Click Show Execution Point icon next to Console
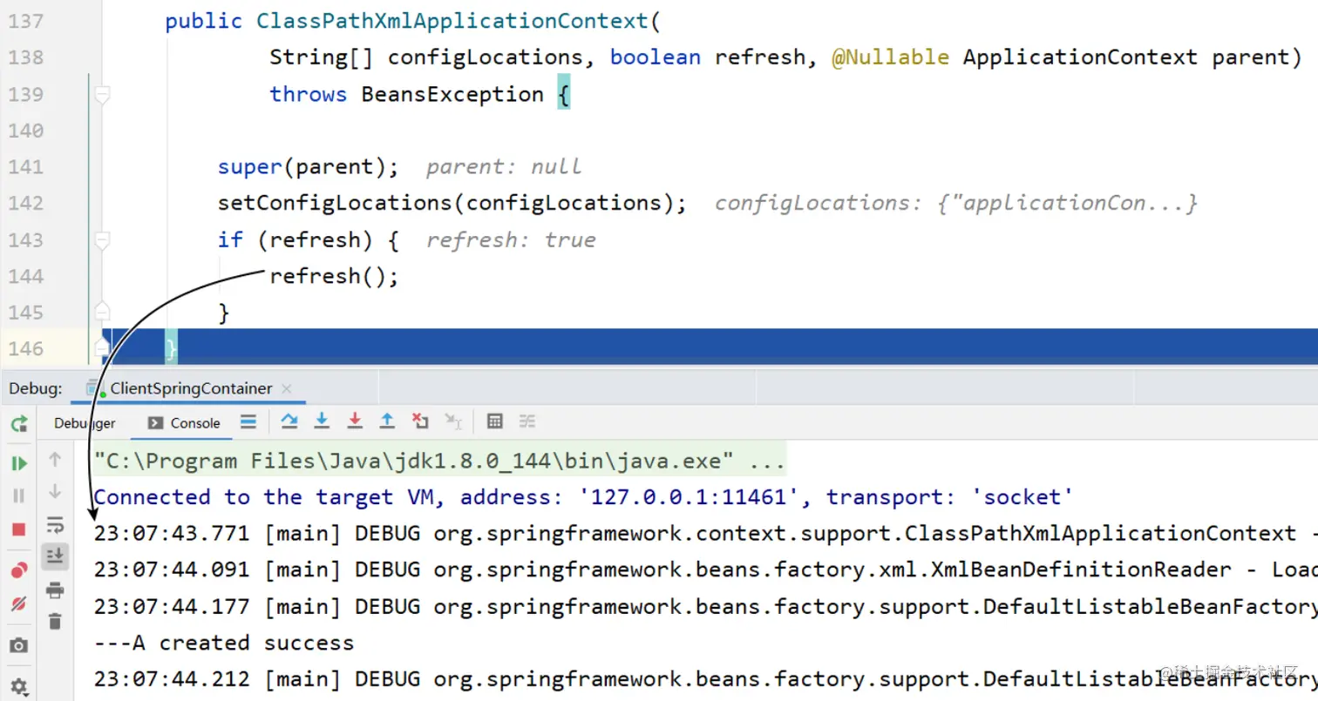 tap(248, 422)
